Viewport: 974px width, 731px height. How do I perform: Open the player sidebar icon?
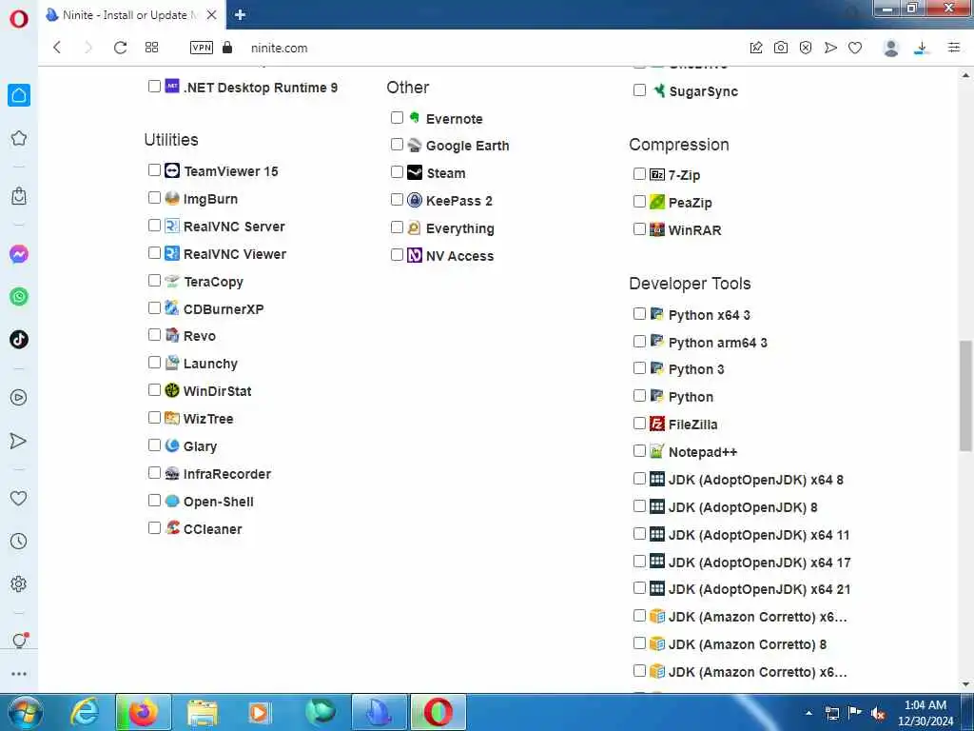coord(19,397)
